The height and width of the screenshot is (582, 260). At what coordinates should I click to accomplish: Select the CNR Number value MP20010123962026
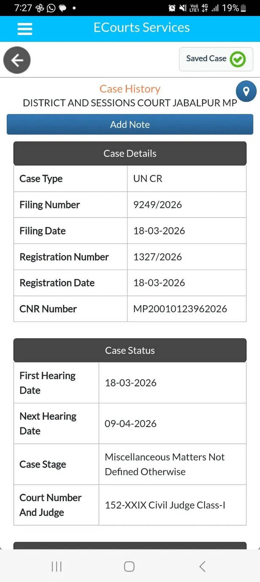click(x=180, y=309)
